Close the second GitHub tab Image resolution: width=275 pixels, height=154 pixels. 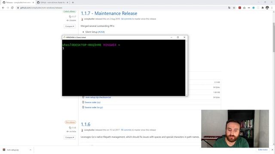coord(67,3)
